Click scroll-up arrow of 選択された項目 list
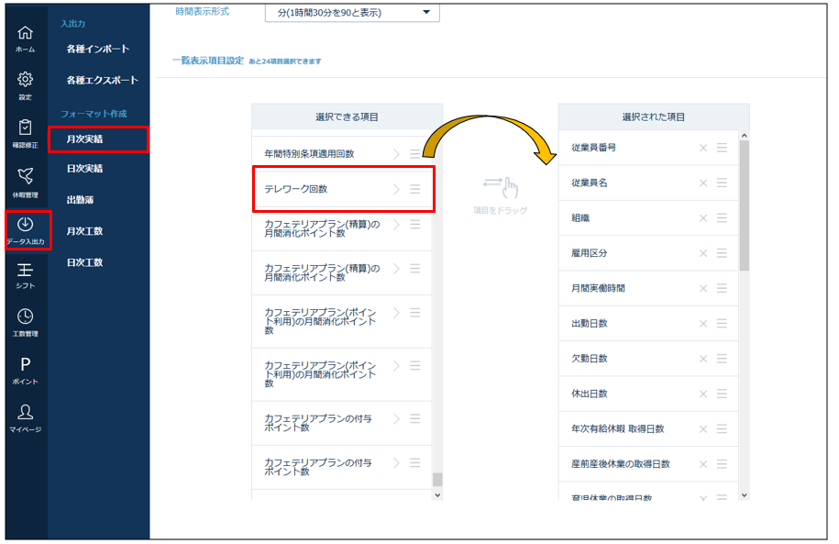The image size is (839, 544). click(x=745, y=136)
